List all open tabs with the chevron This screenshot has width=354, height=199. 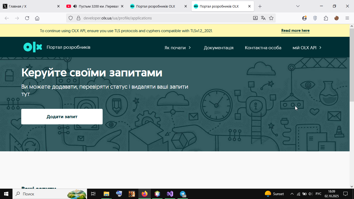tap(298, 6)
